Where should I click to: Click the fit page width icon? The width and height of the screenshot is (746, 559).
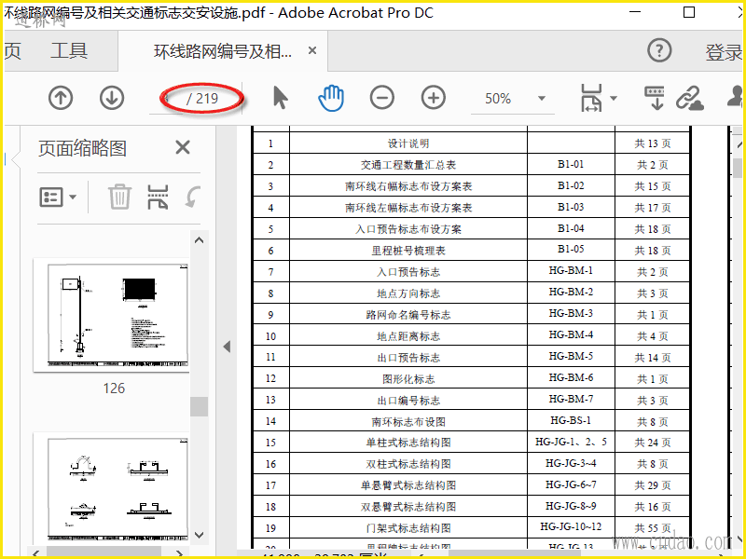click(591, 98)
